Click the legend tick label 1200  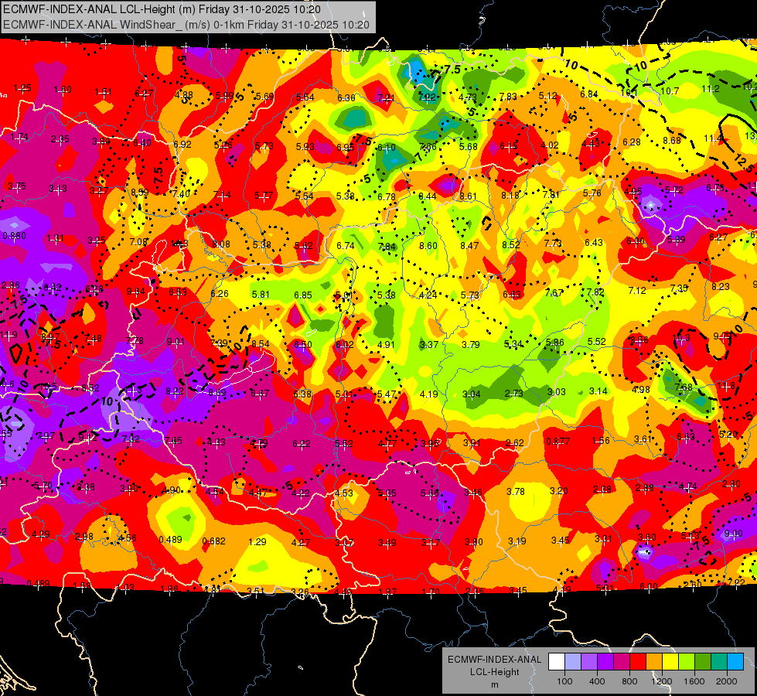tap(661, 681)
